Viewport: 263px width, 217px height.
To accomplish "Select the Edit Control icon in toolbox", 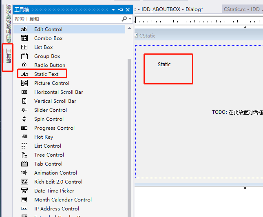I will point(24,29).
